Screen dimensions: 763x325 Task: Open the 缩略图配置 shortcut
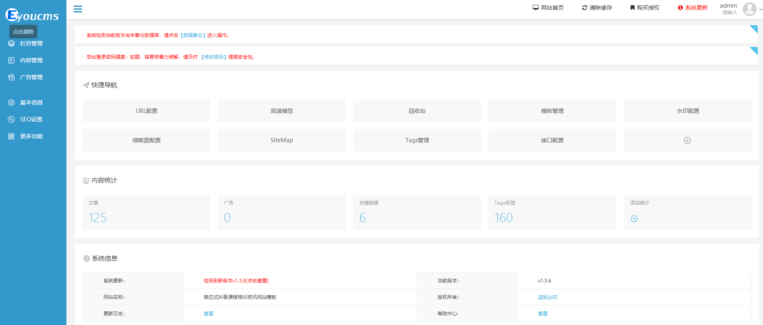[x=146, y=140]
